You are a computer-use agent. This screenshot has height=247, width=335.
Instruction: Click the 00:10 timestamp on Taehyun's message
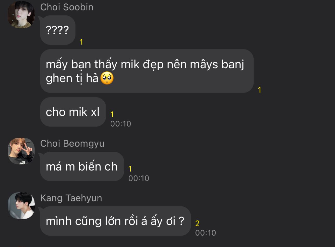(x=206, y=233)
